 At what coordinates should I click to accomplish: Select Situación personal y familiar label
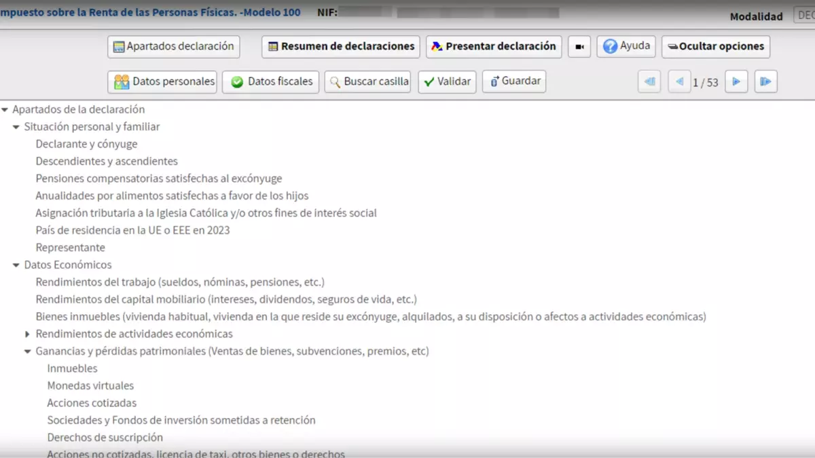[x=92, y=127]
